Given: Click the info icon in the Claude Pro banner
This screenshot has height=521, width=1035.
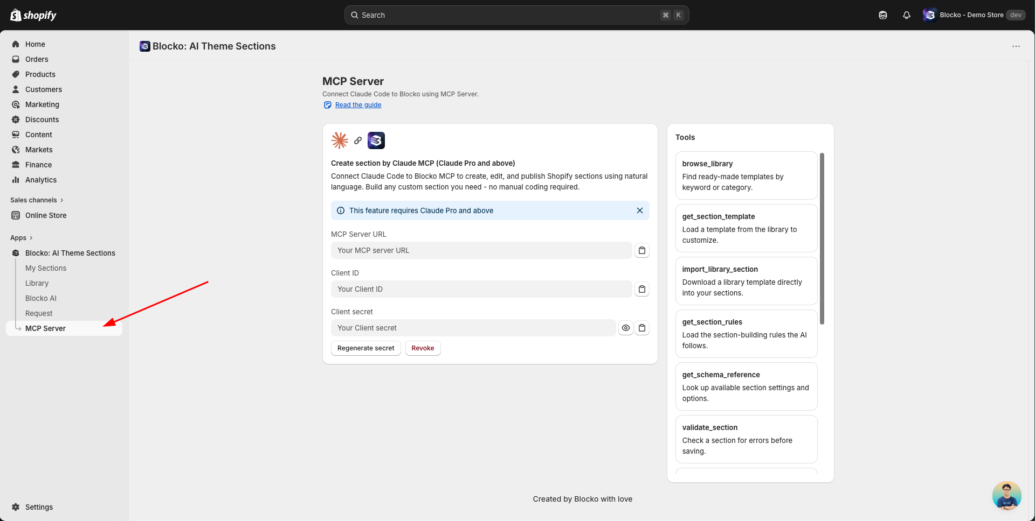Looking at the screenshot, I should [341, 210].
